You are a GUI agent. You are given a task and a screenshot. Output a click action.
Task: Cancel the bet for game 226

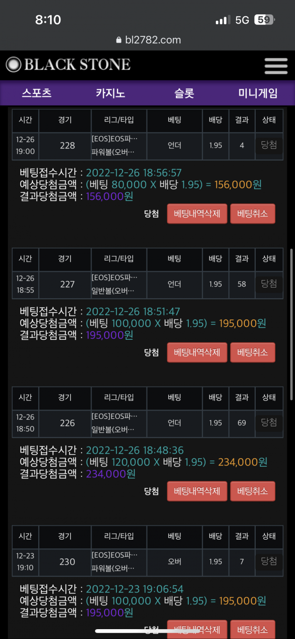252,491
